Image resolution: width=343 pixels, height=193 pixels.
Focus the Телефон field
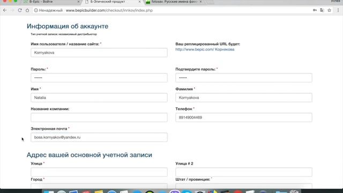tap(244, 117)
